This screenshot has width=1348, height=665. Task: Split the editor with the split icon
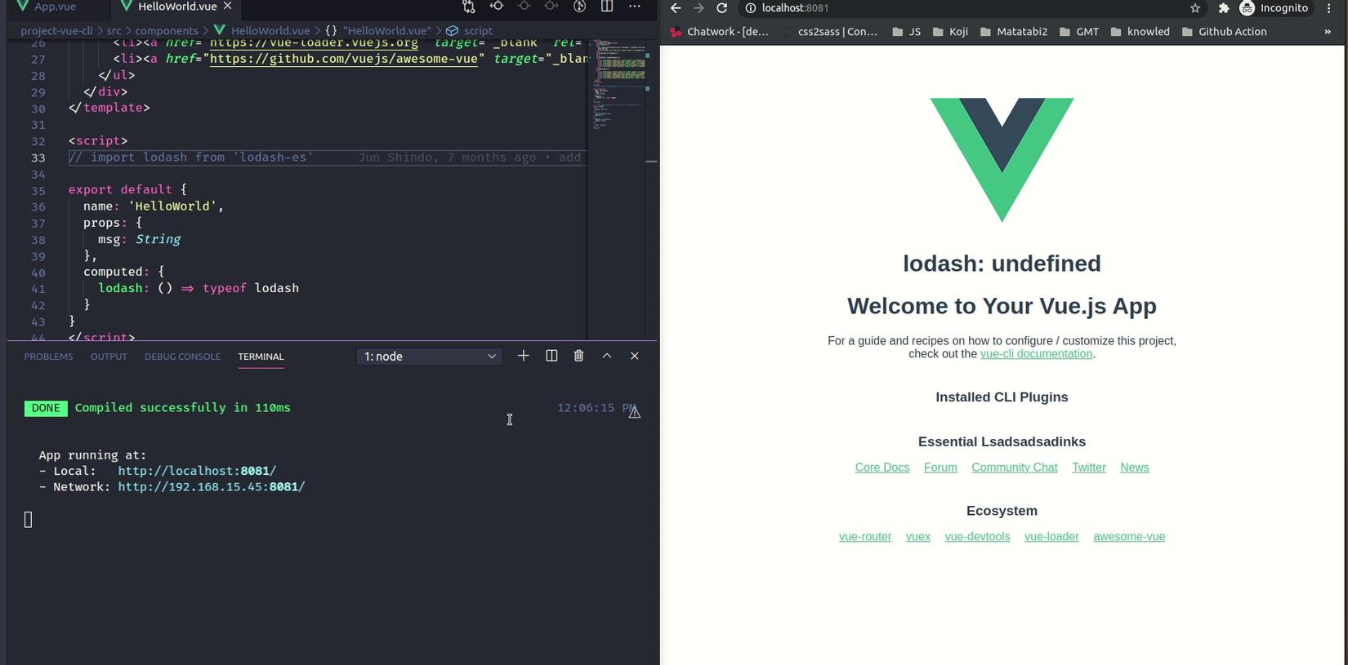click(607, 7)
